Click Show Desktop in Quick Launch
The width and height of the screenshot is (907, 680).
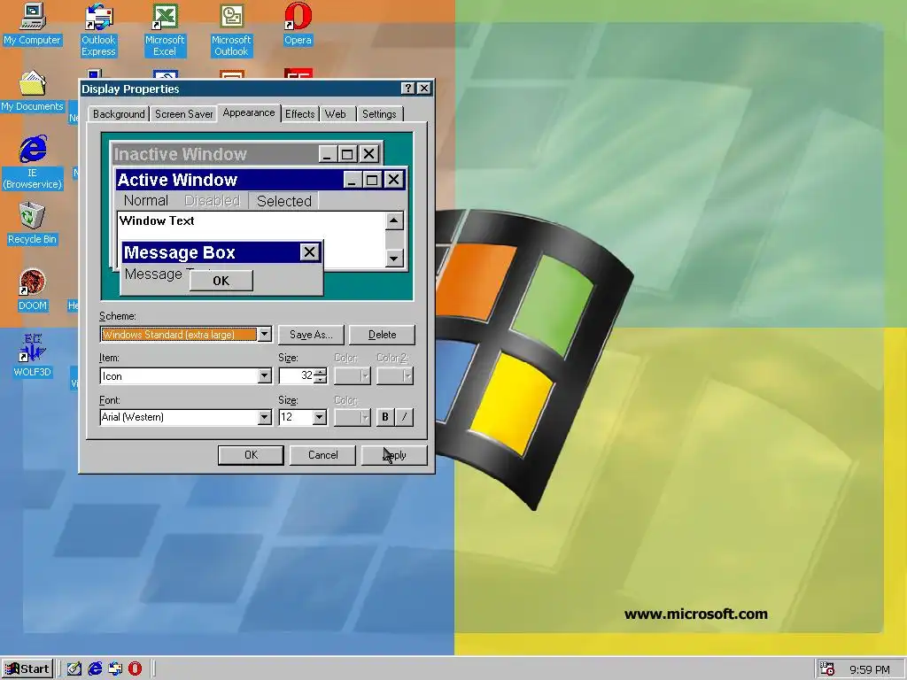pyautogui.click(x=74, y=669)
